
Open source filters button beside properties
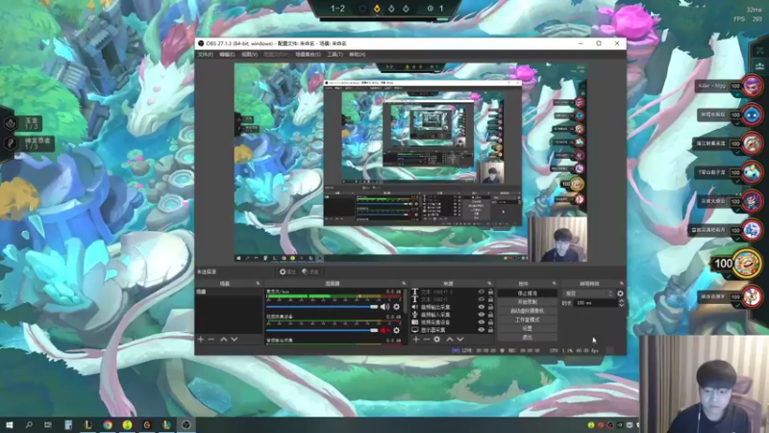[310, 271]
